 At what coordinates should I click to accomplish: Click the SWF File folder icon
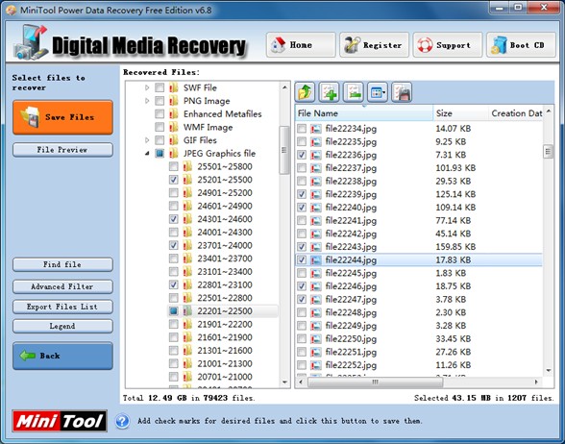pyautogui.click(x=174, y=87)
